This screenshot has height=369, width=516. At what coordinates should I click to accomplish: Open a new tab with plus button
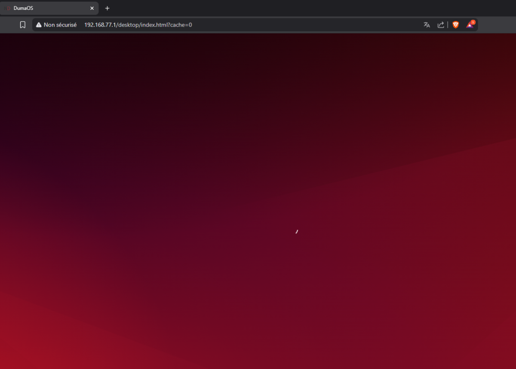107,8
